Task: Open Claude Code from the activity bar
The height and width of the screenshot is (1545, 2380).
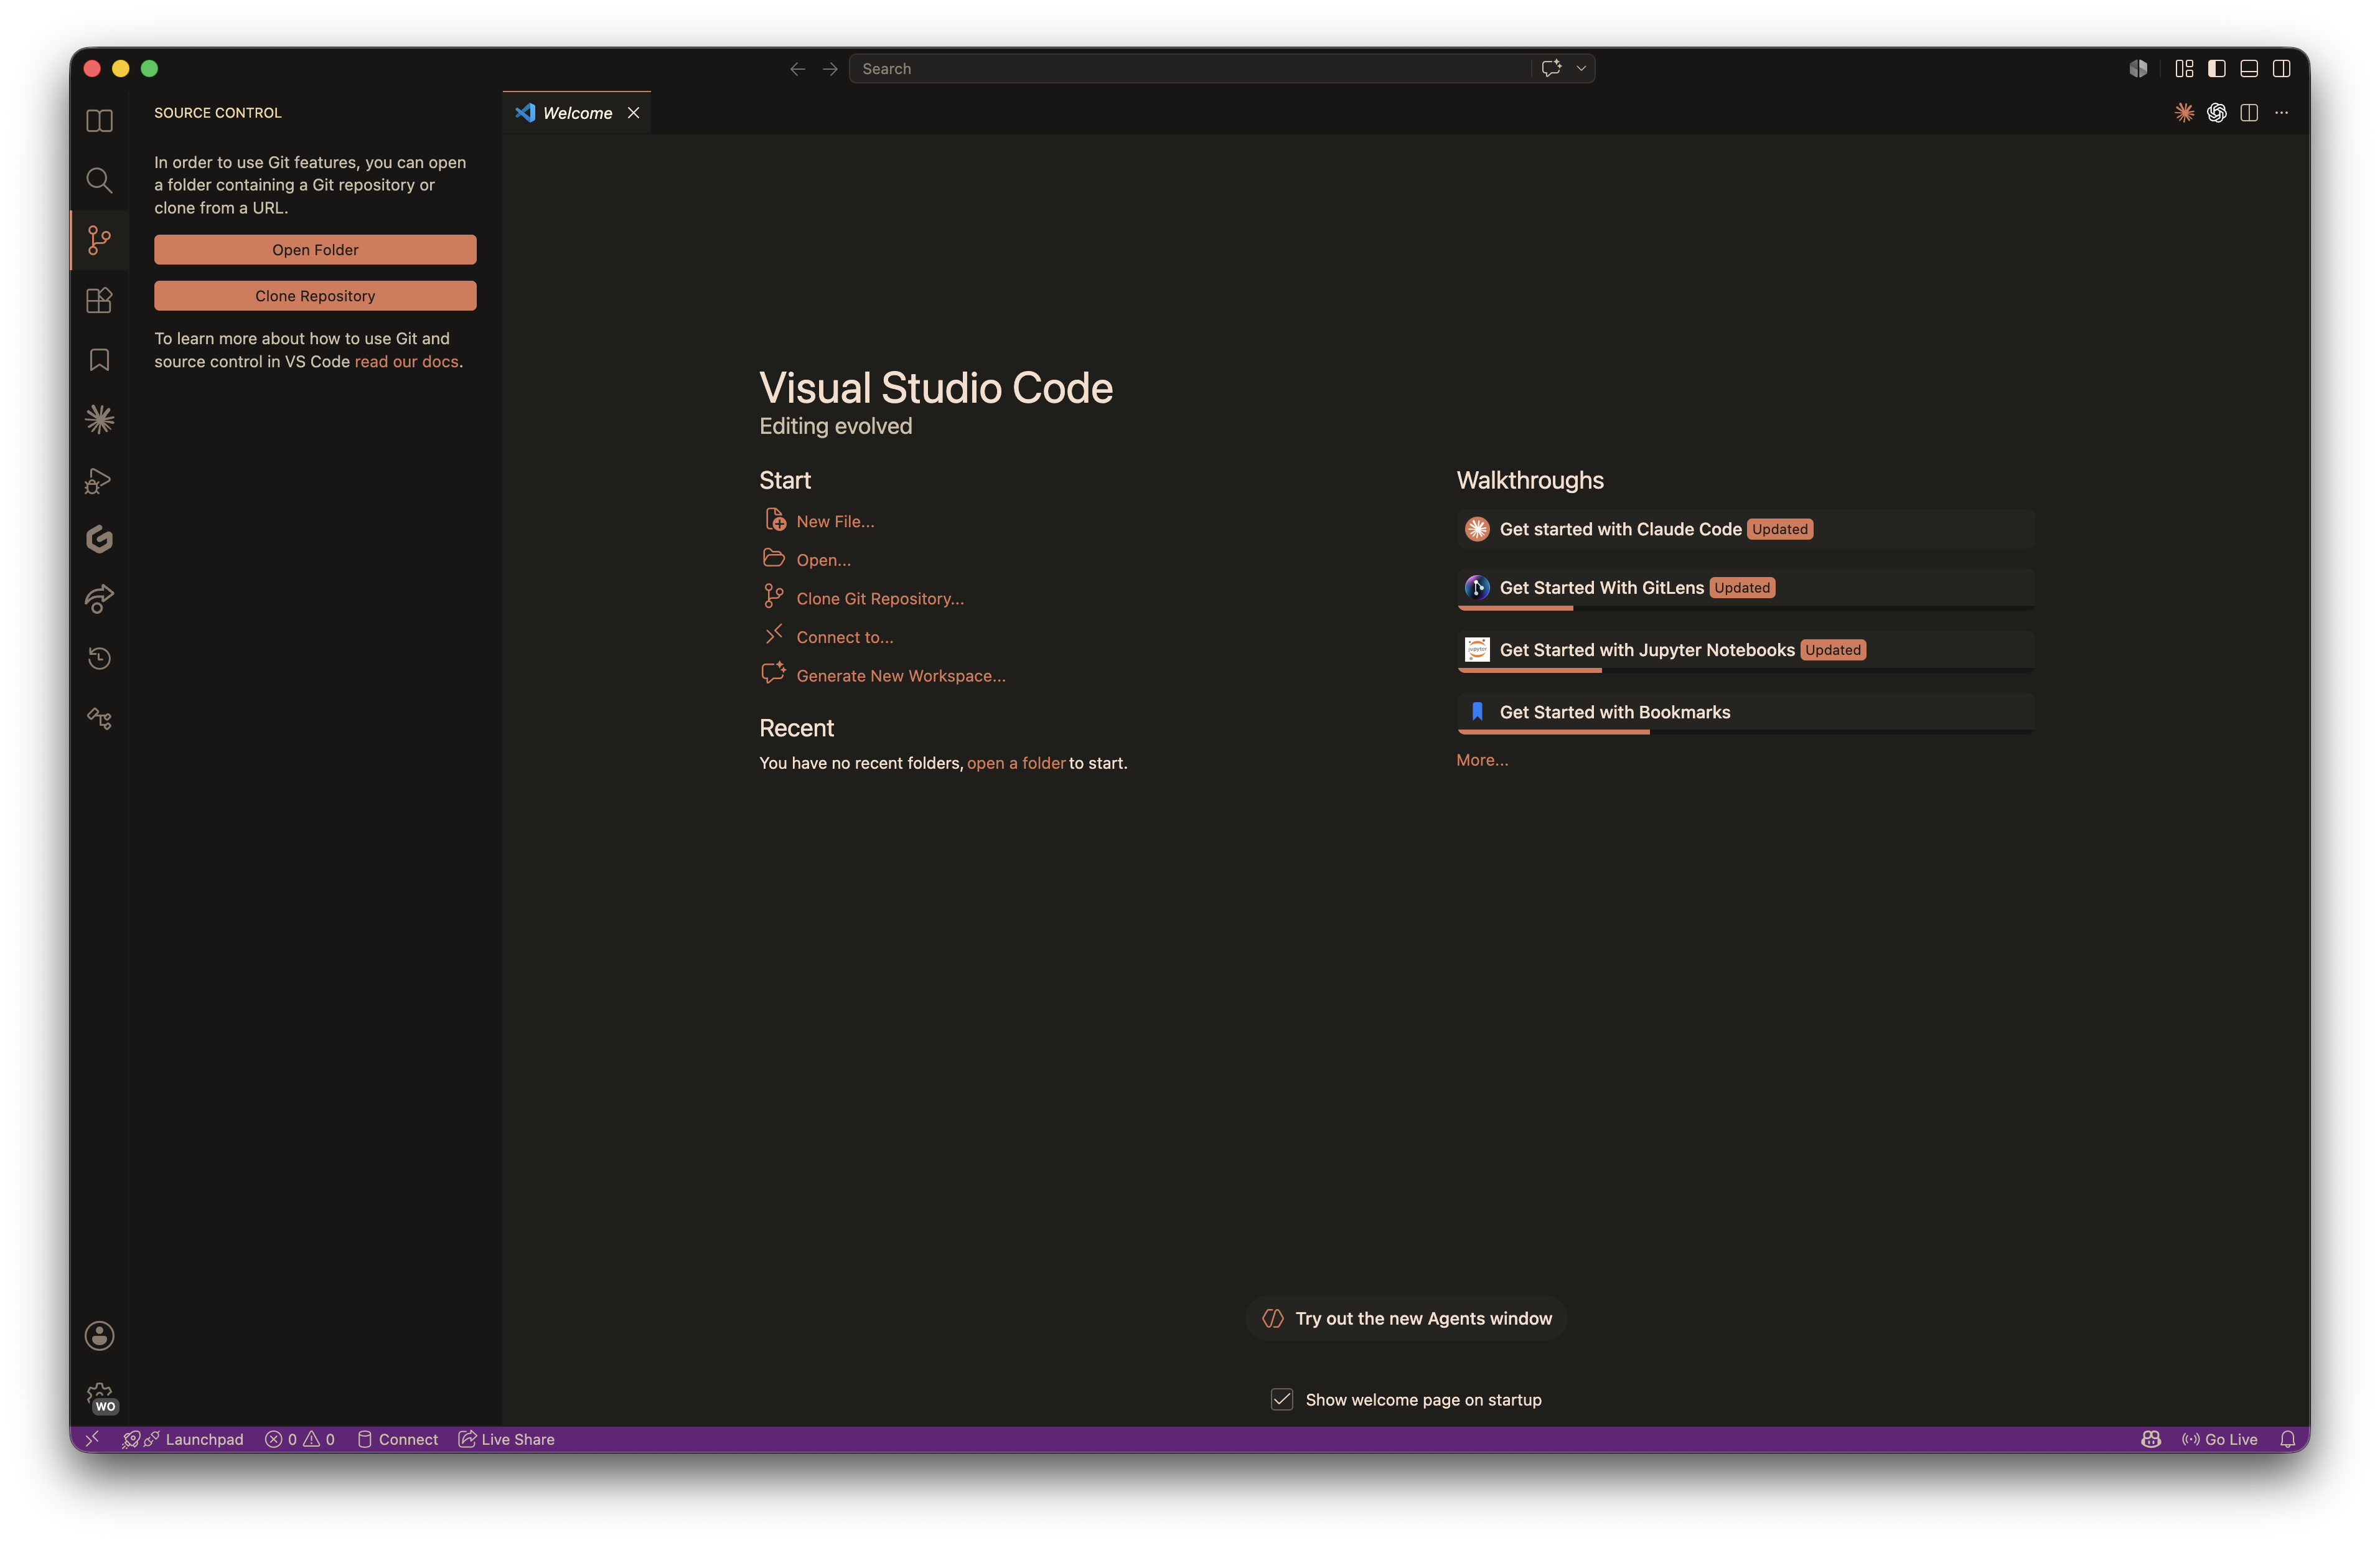Action: [99, 420]
